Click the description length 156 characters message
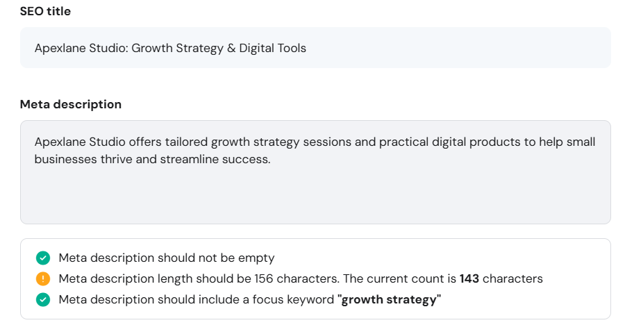 (x=301, y=278)
